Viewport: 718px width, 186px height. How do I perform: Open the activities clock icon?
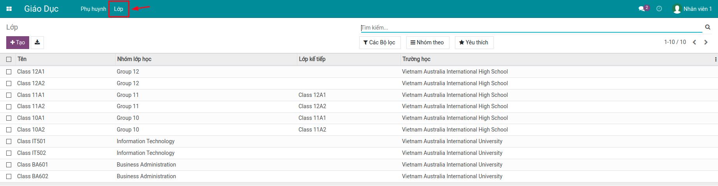(x=659, y=9)
